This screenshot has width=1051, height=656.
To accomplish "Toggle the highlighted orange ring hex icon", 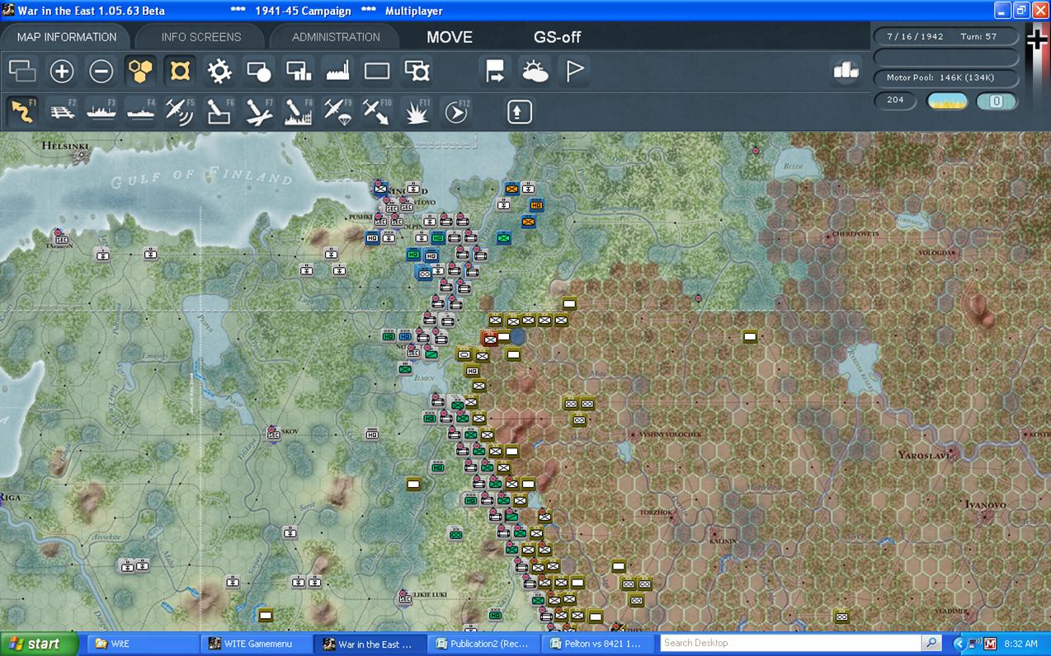I will point(180,72).
